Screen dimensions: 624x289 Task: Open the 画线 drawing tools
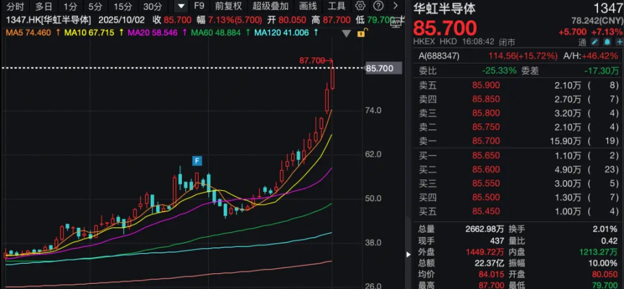(x=307, y=7)
